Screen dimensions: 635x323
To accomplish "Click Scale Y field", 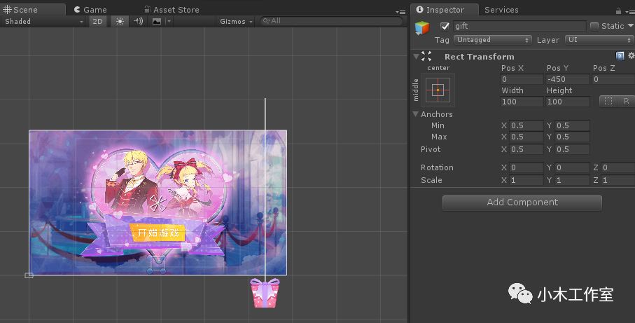I will (x=572, y=180).
